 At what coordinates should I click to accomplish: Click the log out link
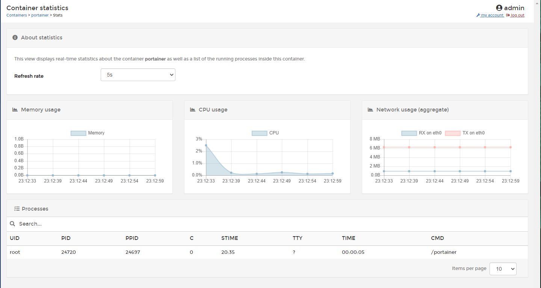[517, 15]
